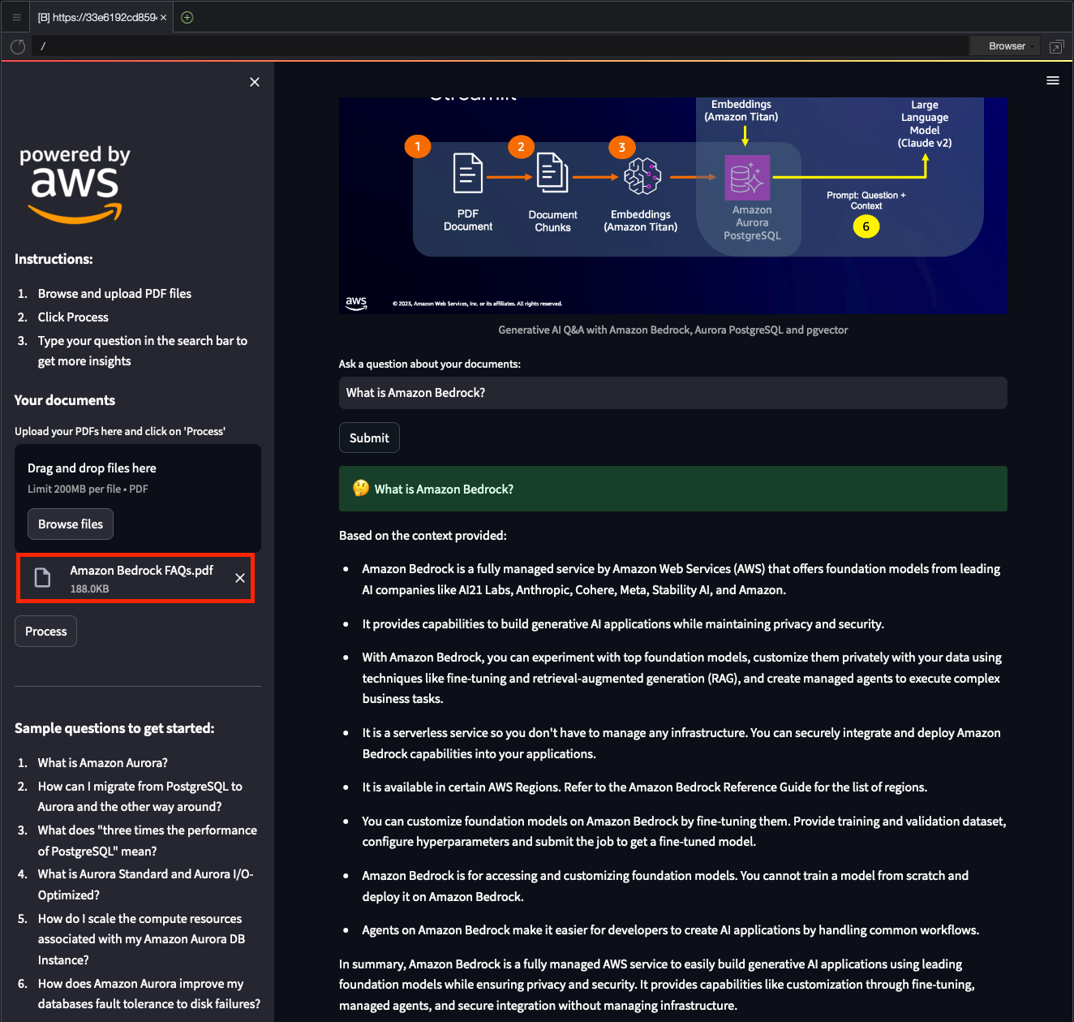
Task: Click 'Upload your PDFs here and click on Process' label
Action: point(120,431)
